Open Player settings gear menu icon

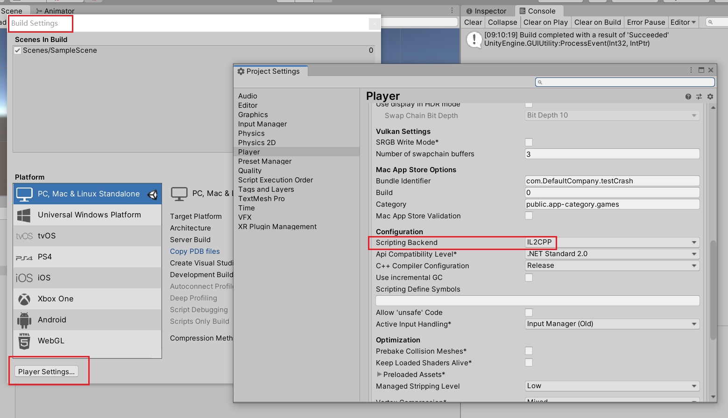click(710, 97)
